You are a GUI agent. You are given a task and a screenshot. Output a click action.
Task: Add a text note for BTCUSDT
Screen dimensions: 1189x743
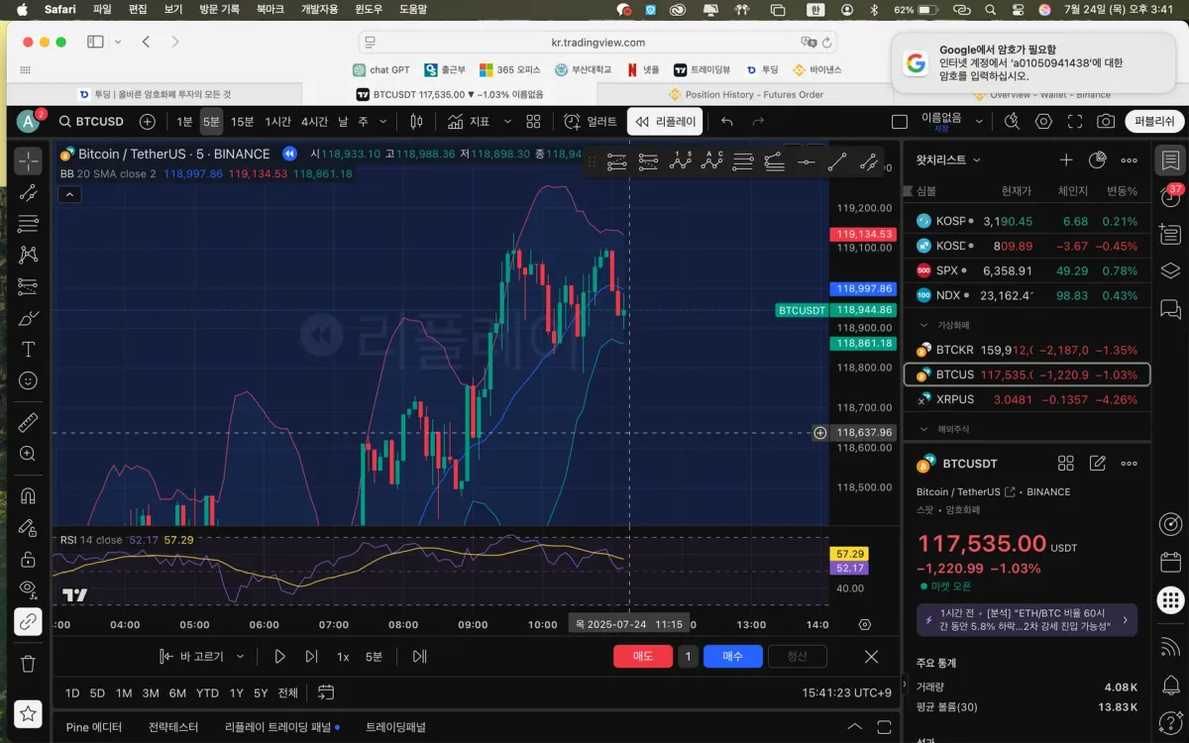tap(1098, 463)
